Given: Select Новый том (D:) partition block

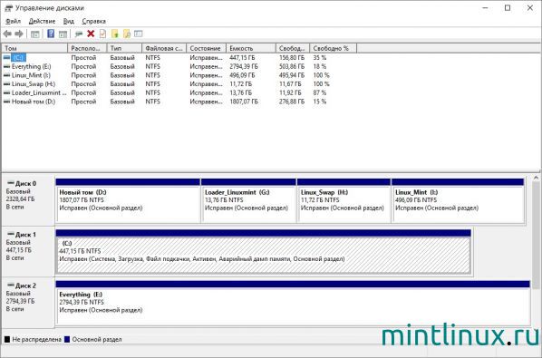Looking at the screenshot, I should pyautogui.click(x=128, y=201).
